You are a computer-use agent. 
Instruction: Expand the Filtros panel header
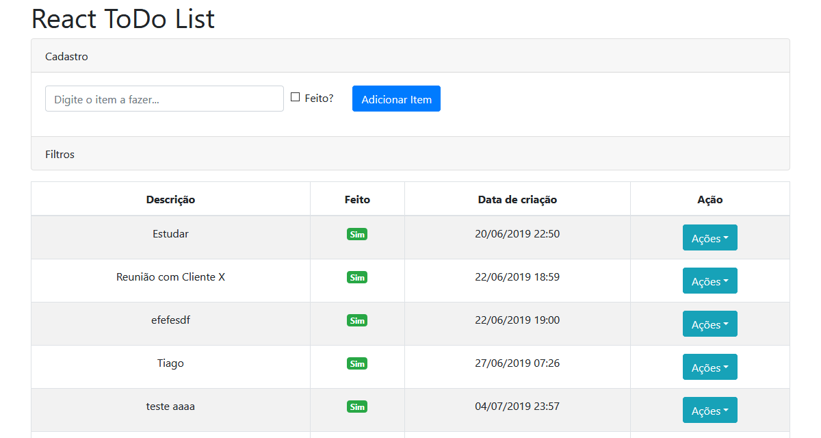click(60, 154)
